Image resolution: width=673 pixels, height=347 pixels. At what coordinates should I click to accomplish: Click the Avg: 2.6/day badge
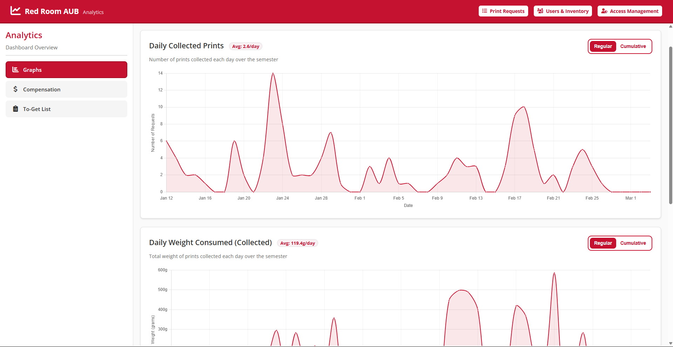(x=245, y=46)
